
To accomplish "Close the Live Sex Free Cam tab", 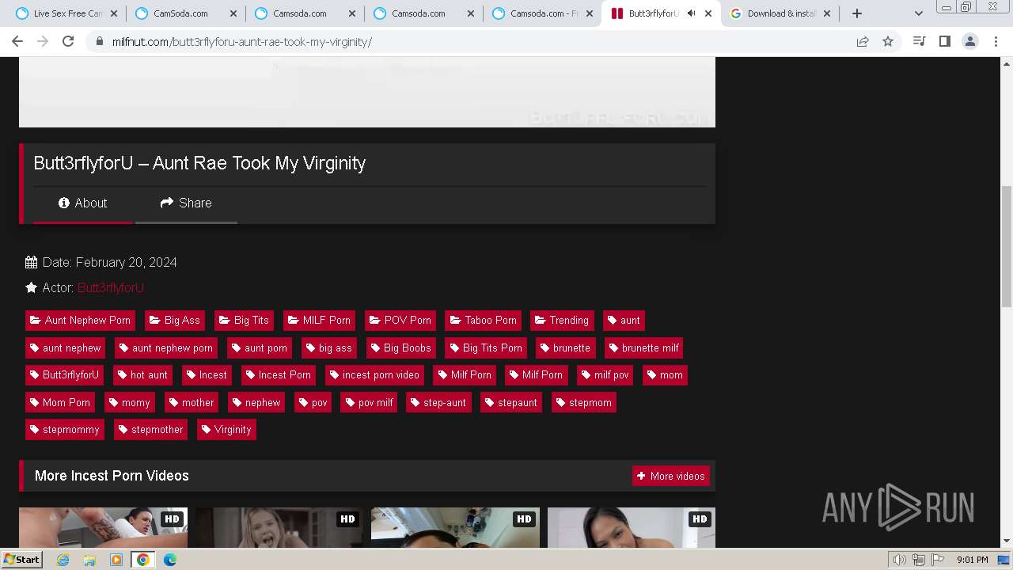I will click(x=114, y=13).
